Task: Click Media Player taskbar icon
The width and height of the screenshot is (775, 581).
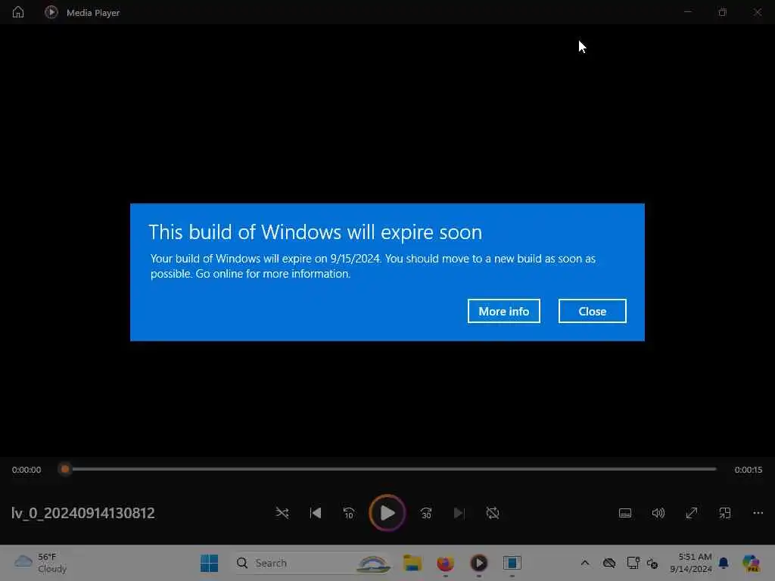Action: click(478, 563)
